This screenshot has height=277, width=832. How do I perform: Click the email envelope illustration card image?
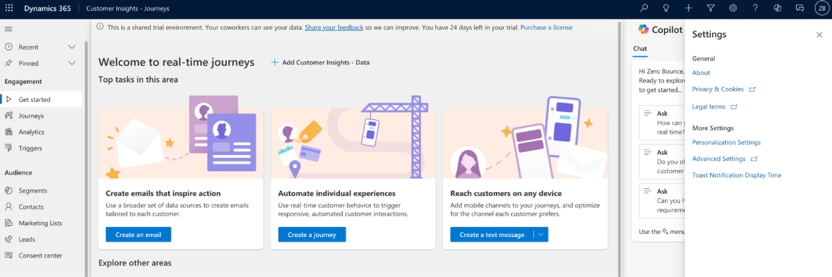tap(181, 137)
